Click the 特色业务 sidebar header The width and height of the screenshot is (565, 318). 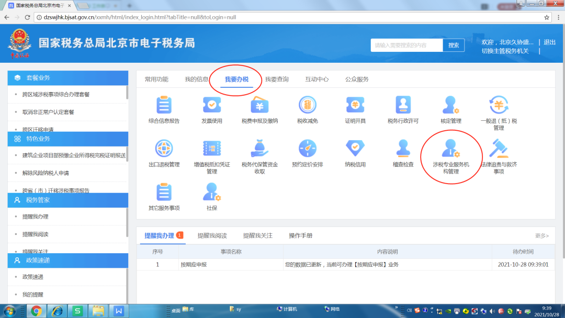pyautogui.click(x=67, y=139)
